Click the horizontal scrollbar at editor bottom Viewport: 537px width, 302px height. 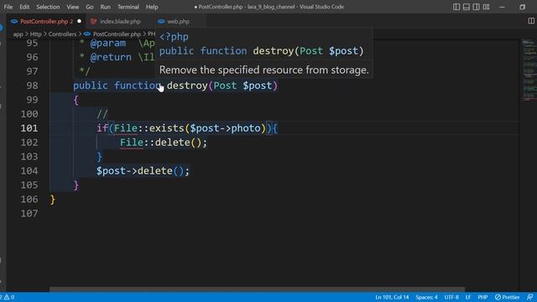(257, 289)
